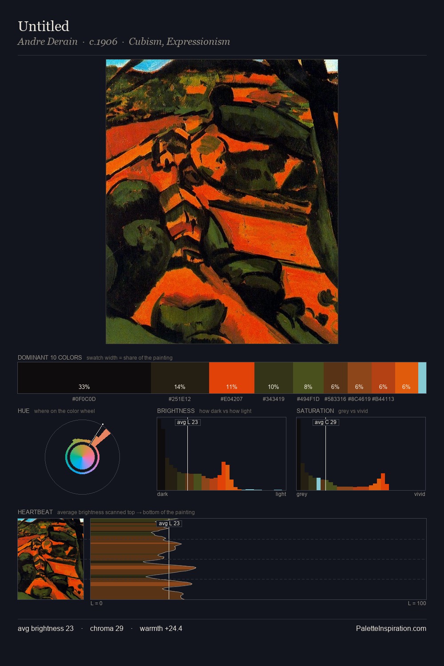Select the rust #8C4619 6% swatch

[x=360, y=378]
